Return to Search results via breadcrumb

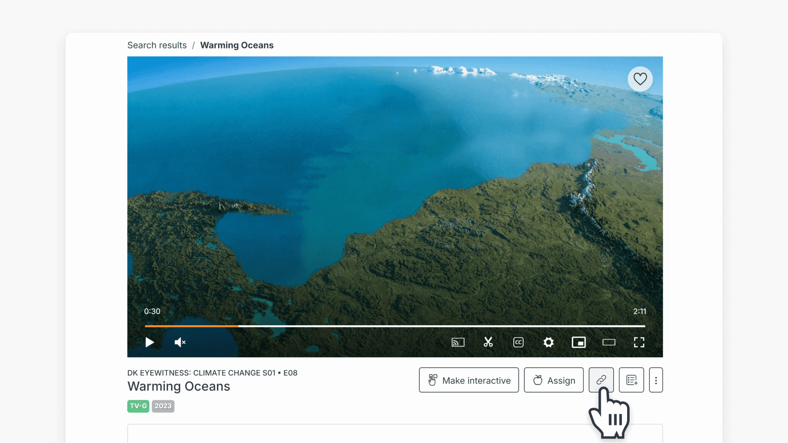157,45
